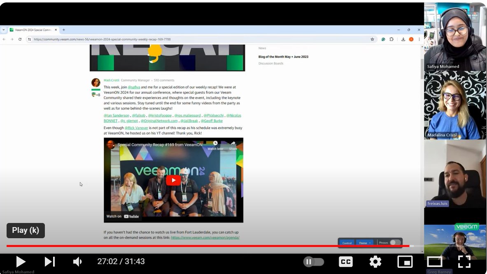Open the veeam.com/veeamon/agenda link
Image resolution: width=487 pixels, height=274 pixels.
[x=205, y=237]
